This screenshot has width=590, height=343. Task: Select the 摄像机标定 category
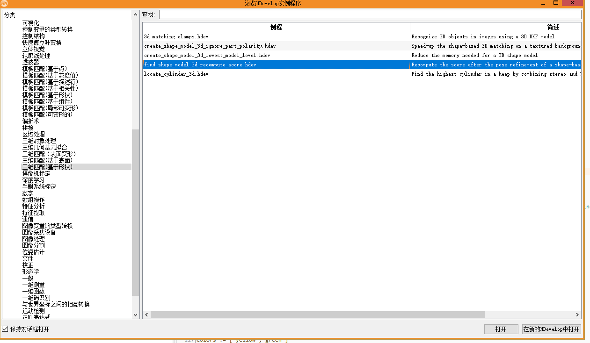pos(36,173)
